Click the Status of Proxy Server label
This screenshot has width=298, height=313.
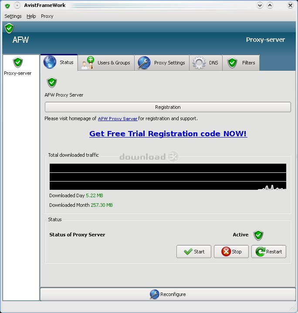[x=77, y=235]
